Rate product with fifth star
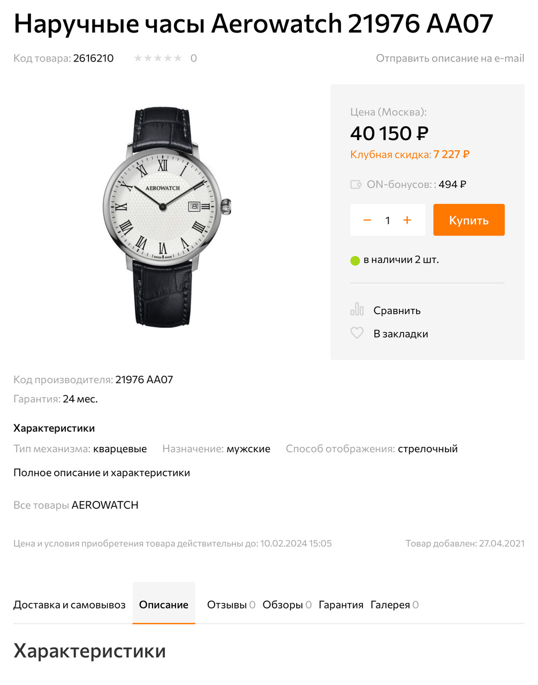The width and height of the screenshot is (538, 685). [x=178, y=58]
